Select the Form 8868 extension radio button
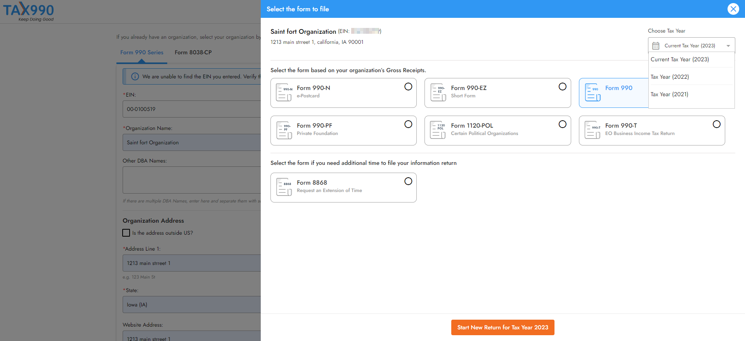745x341 pixels. click(x=408, y=181)
